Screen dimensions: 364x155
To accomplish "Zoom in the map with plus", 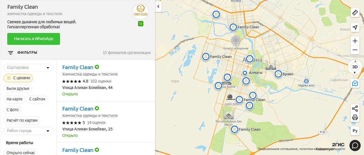I will point(355,41).
